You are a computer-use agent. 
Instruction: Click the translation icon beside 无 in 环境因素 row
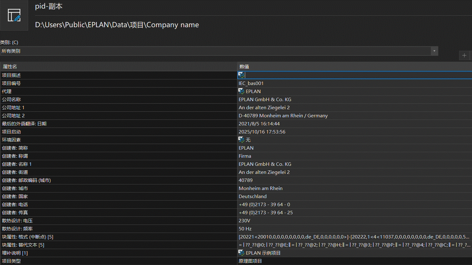[241, 140]
